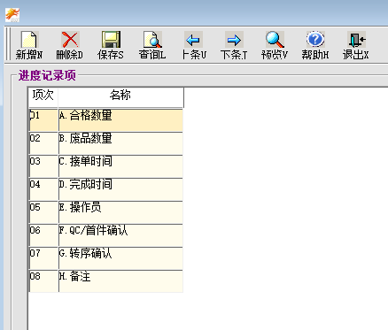Image resolution: width=388 pixels, height=330 pixels.
Task: Go to previous record with 上条U
Action: coord(193,45)
